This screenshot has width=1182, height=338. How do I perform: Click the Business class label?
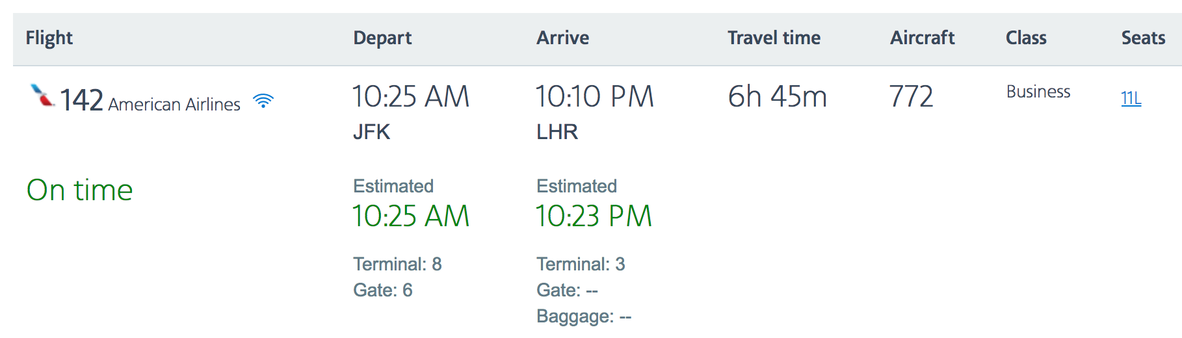(x=1038, y=92)
